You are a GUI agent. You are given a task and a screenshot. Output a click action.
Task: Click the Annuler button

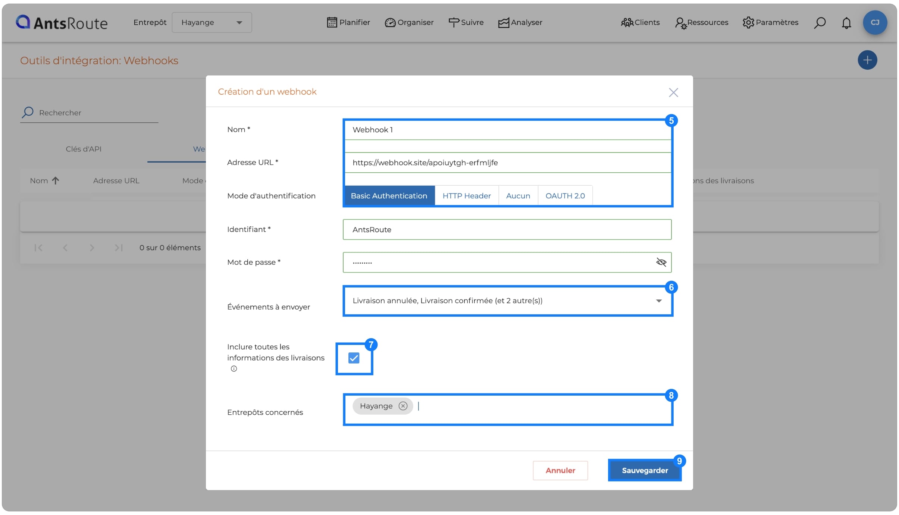pyautogui.click(x=560, y=471)
